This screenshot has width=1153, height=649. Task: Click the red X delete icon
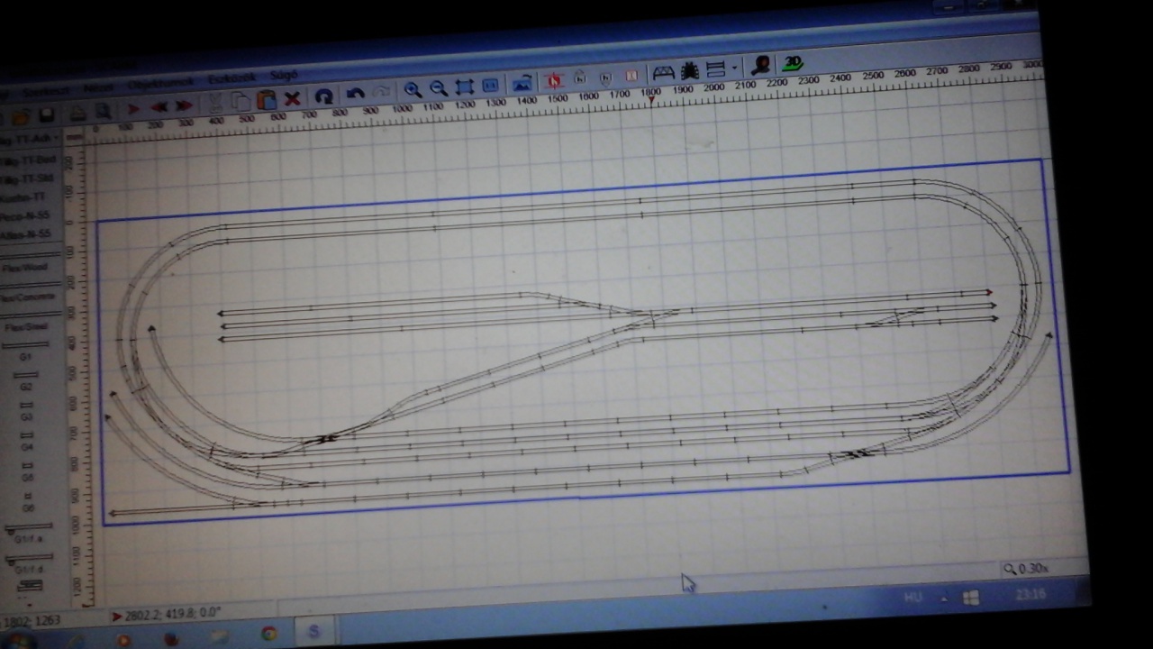[292, 98]
